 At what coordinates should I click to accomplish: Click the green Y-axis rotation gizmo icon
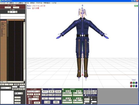134,83
